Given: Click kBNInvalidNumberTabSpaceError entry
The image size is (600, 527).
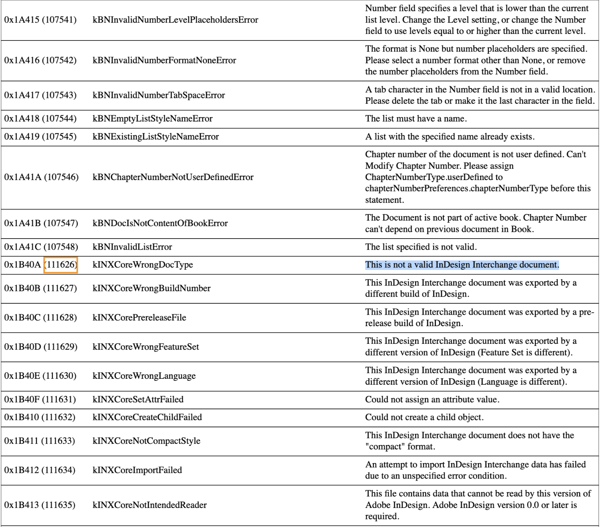Looking at the screenshot, I should click(158, 95).
